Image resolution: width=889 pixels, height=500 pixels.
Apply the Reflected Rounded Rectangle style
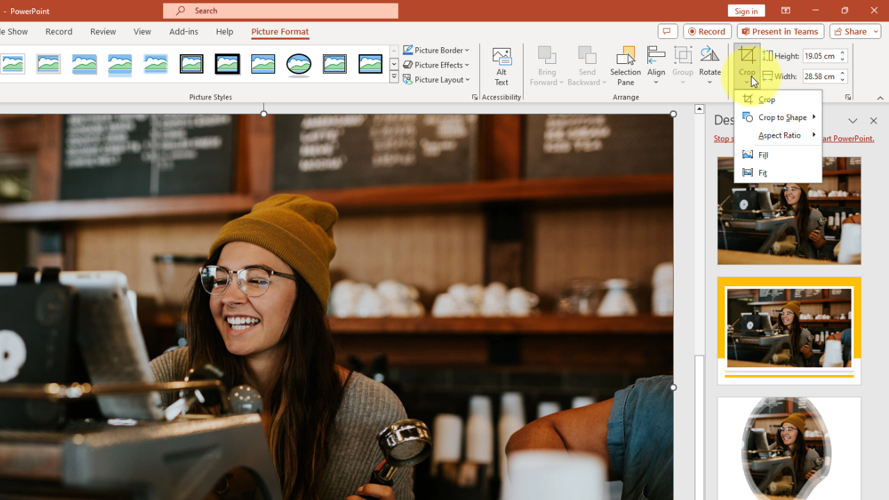click(x=120, y=64)
